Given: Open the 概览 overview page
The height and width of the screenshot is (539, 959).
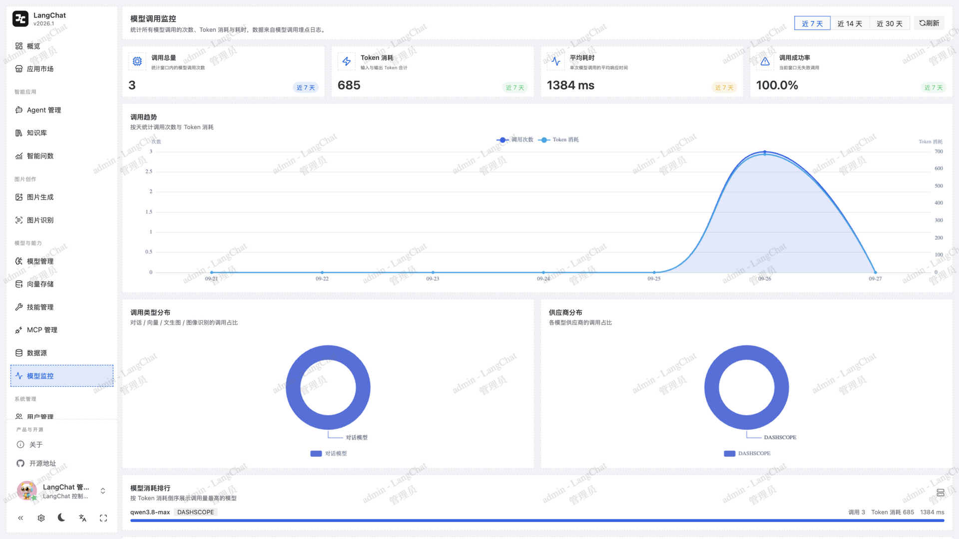Looking at the screenshot, I should [62, 46].
